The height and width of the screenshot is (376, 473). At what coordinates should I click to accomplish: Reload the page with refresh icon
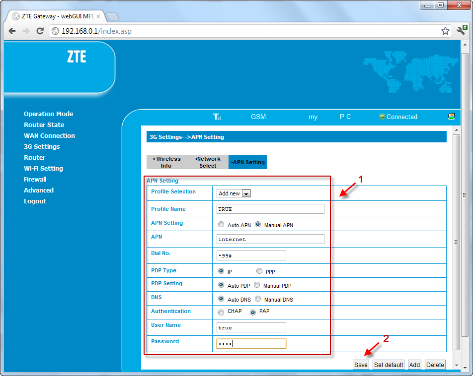click(x=40, y=31)
